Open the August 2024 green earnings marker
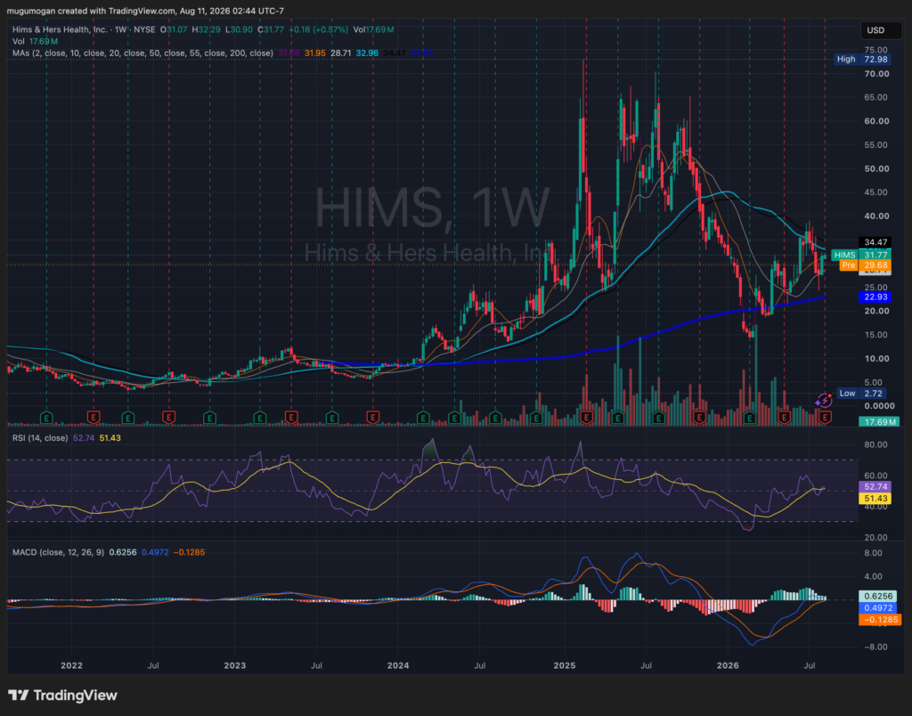 click(x=495, y=417)
